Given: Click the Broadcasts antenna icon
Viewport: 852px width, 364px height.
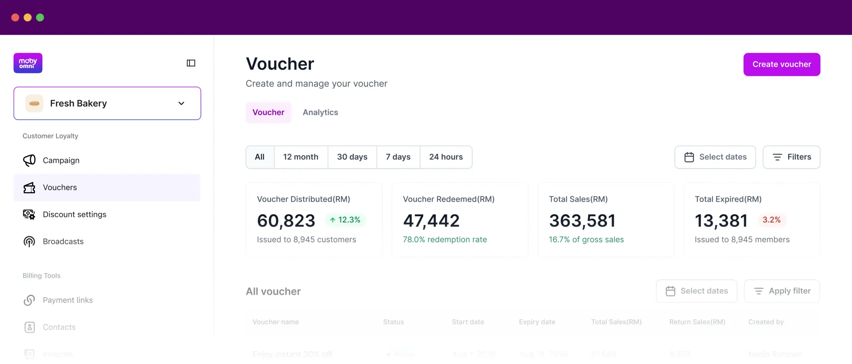Looking at the screenshot, I should pos(29,242).
